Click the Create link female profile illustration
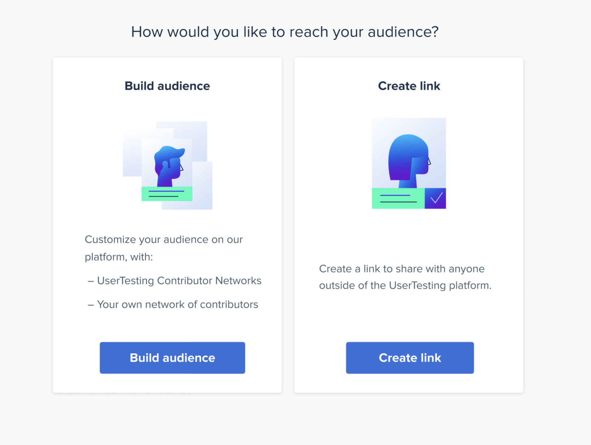The width and height of the screenshot is (591, 445). [x=409, y=163]
